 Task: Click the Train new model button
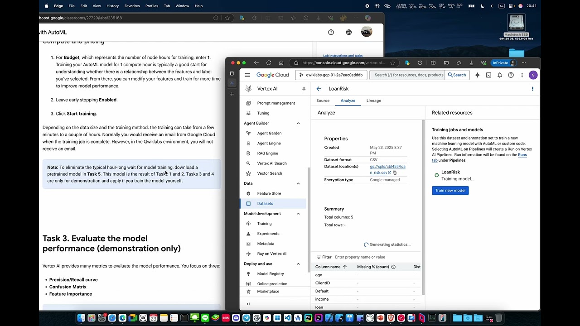(450, 191)
